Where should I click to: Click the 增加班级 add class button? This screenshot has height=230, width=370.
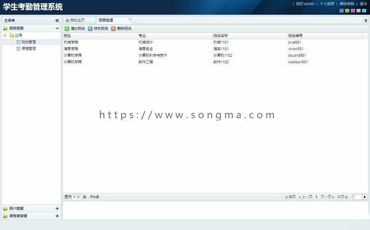coord(74,28)
